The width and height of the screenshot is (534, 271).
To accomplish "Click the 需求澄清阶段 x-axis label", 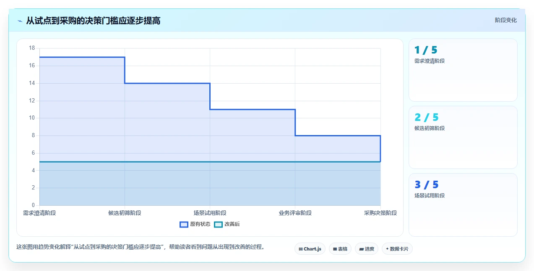I will [x=39, y=213].
